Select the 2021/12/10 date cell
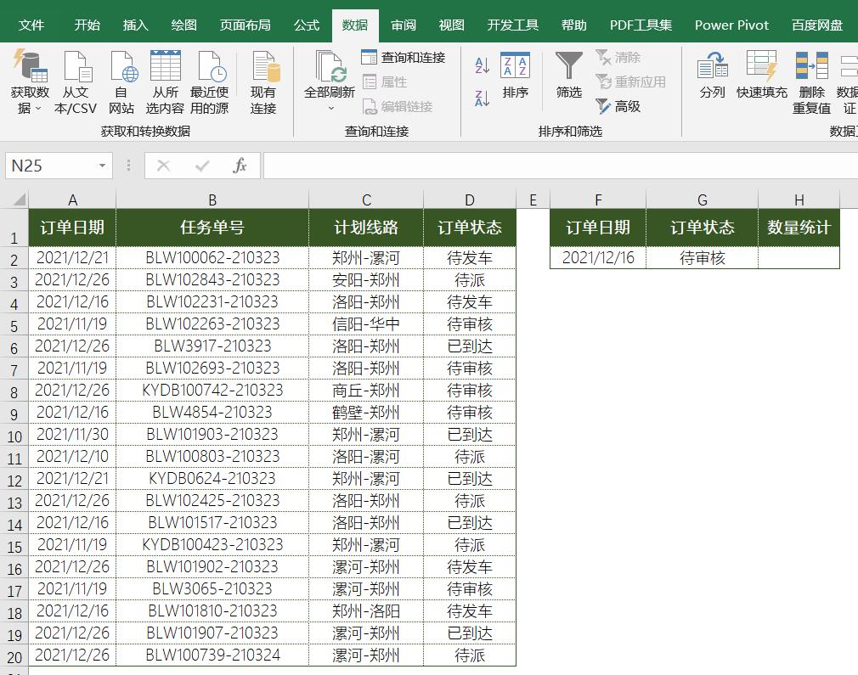 pos(72,456)
